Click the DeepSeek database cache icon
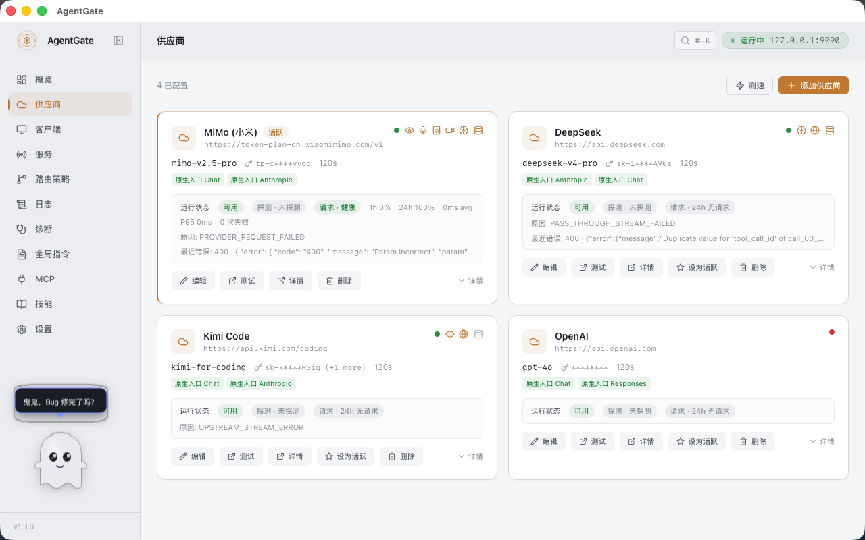This screenshot has width=865, height=540. 830,130
